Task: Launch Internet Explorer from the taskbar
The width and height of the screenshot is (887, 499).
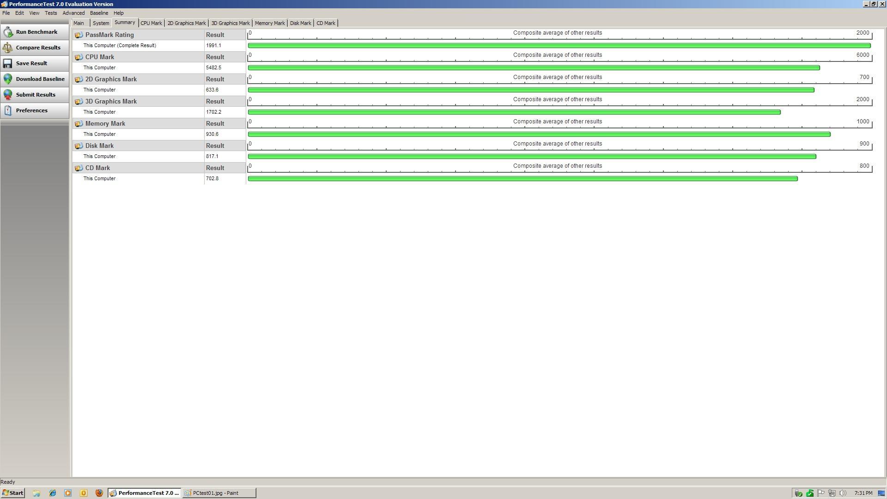Action: point(52,493)
